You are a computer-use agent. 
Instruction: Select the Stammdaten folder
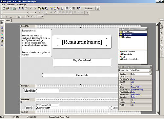pos(133,34)
